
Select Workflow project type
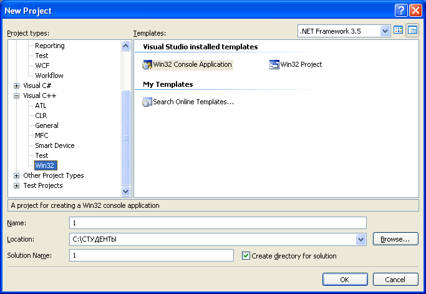coord(49,76)
